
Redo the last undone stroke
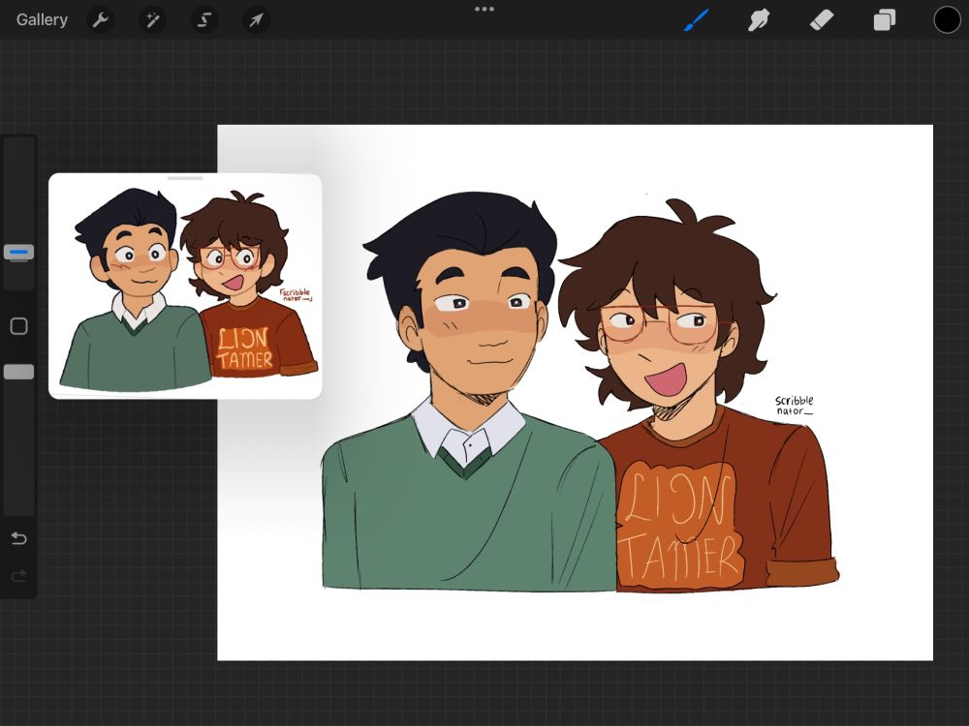tap(18, 576)
